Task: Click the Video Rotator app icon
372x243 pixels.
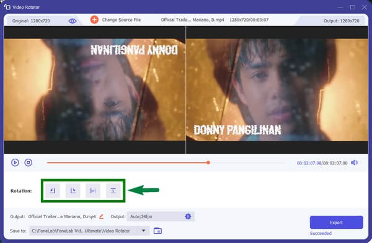Action: click(7, 7)
